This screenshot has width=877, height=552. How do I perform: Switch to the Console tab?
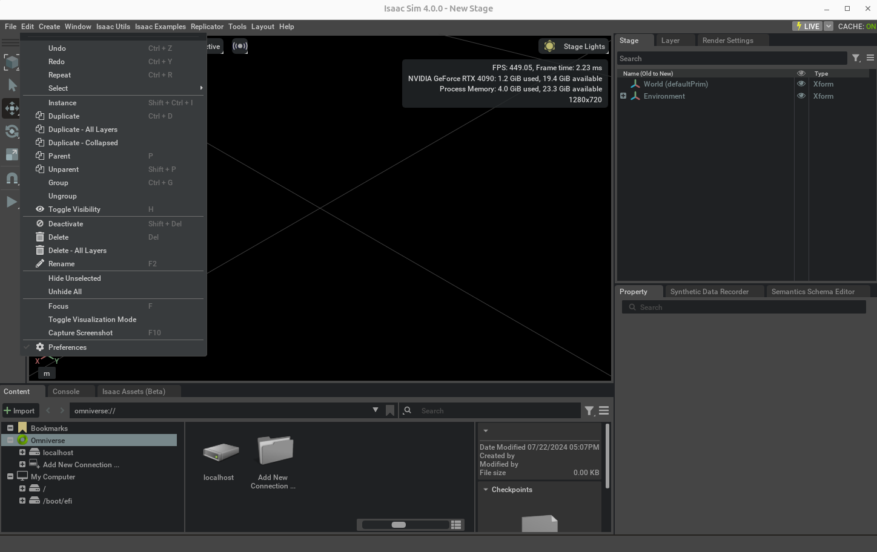tap(66, 392)
